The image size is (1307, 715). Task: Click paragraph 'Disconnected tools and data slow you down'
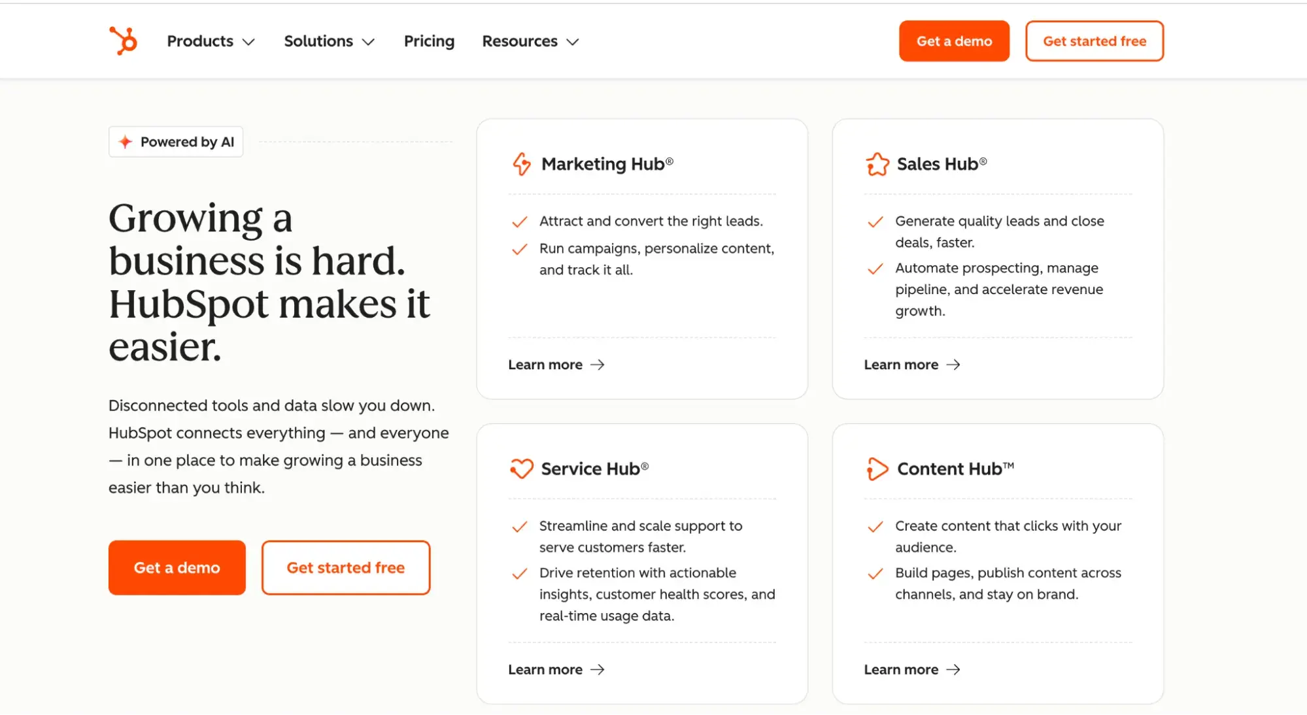pos(279,446)
